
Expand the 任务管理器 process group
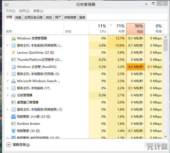(8, 95)
